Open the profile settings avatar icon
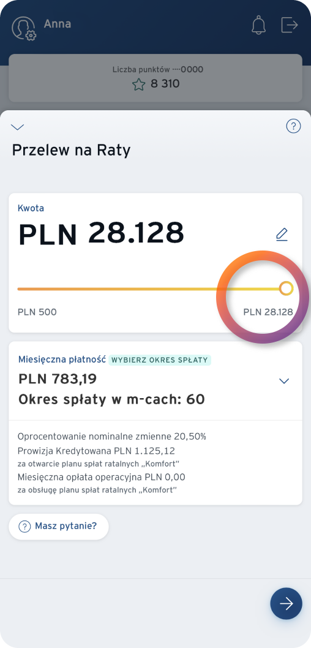Screen dimensions: 311x648 tap(23, 28)
